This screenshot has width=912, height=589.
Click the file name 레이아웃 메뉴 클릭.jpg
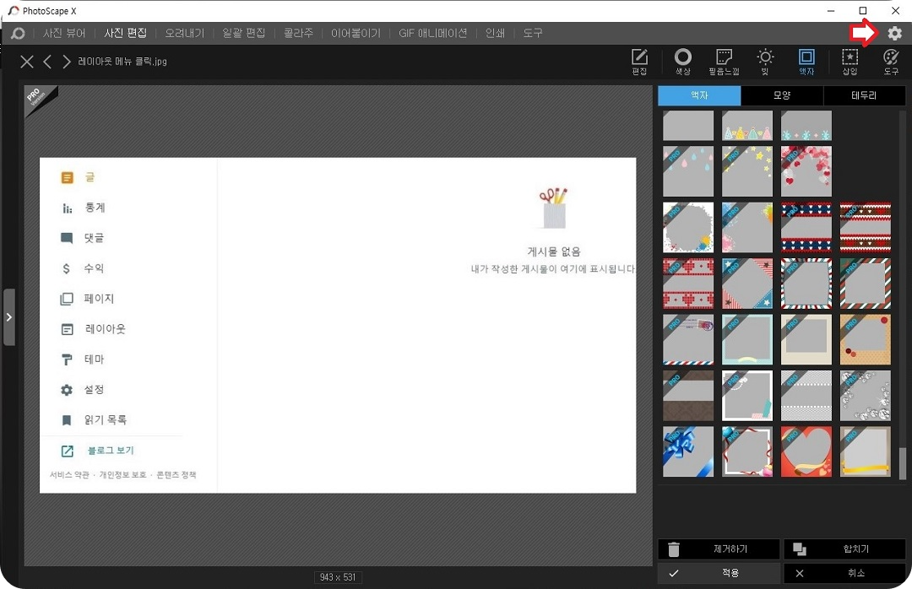(x=122, y=62)
